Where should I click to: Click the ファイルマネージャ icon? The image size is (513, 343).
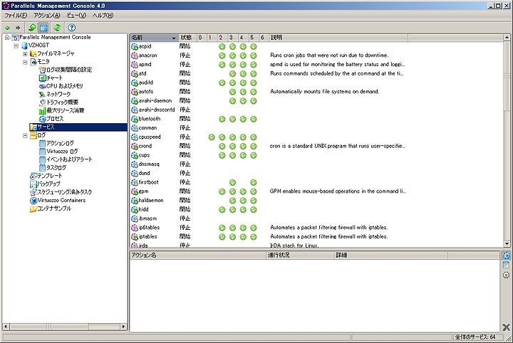click(33, 53)
